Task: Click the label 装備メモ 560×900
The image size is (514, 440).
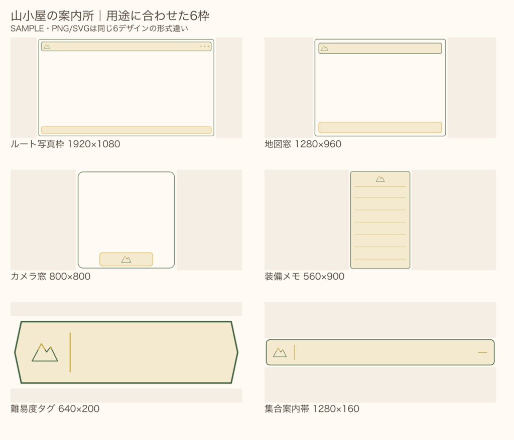Action: pos(305,276)
